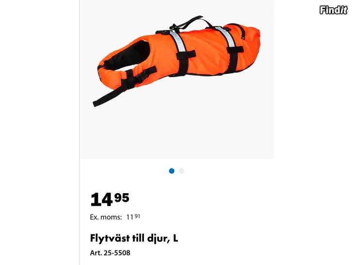Click the front black belly strap
Screen dimensions: 353x265
pos(185,63)
